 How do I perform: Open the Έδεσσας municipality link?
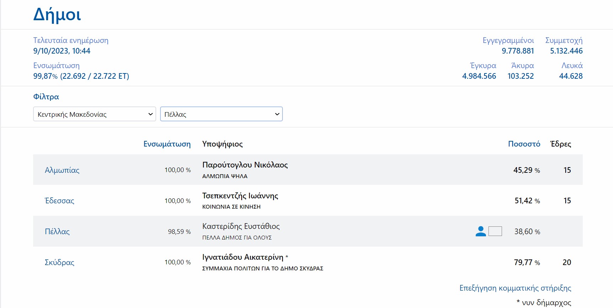pos(59,201)
